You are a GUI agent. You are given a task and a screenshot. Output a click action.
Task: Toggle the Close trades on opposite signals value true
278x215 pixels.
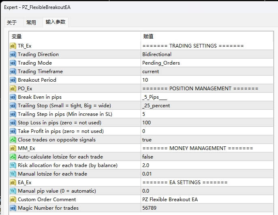tap(147, 140)
